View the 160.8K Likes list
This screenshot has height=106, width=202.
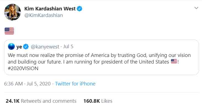click(x=98, y=101)
